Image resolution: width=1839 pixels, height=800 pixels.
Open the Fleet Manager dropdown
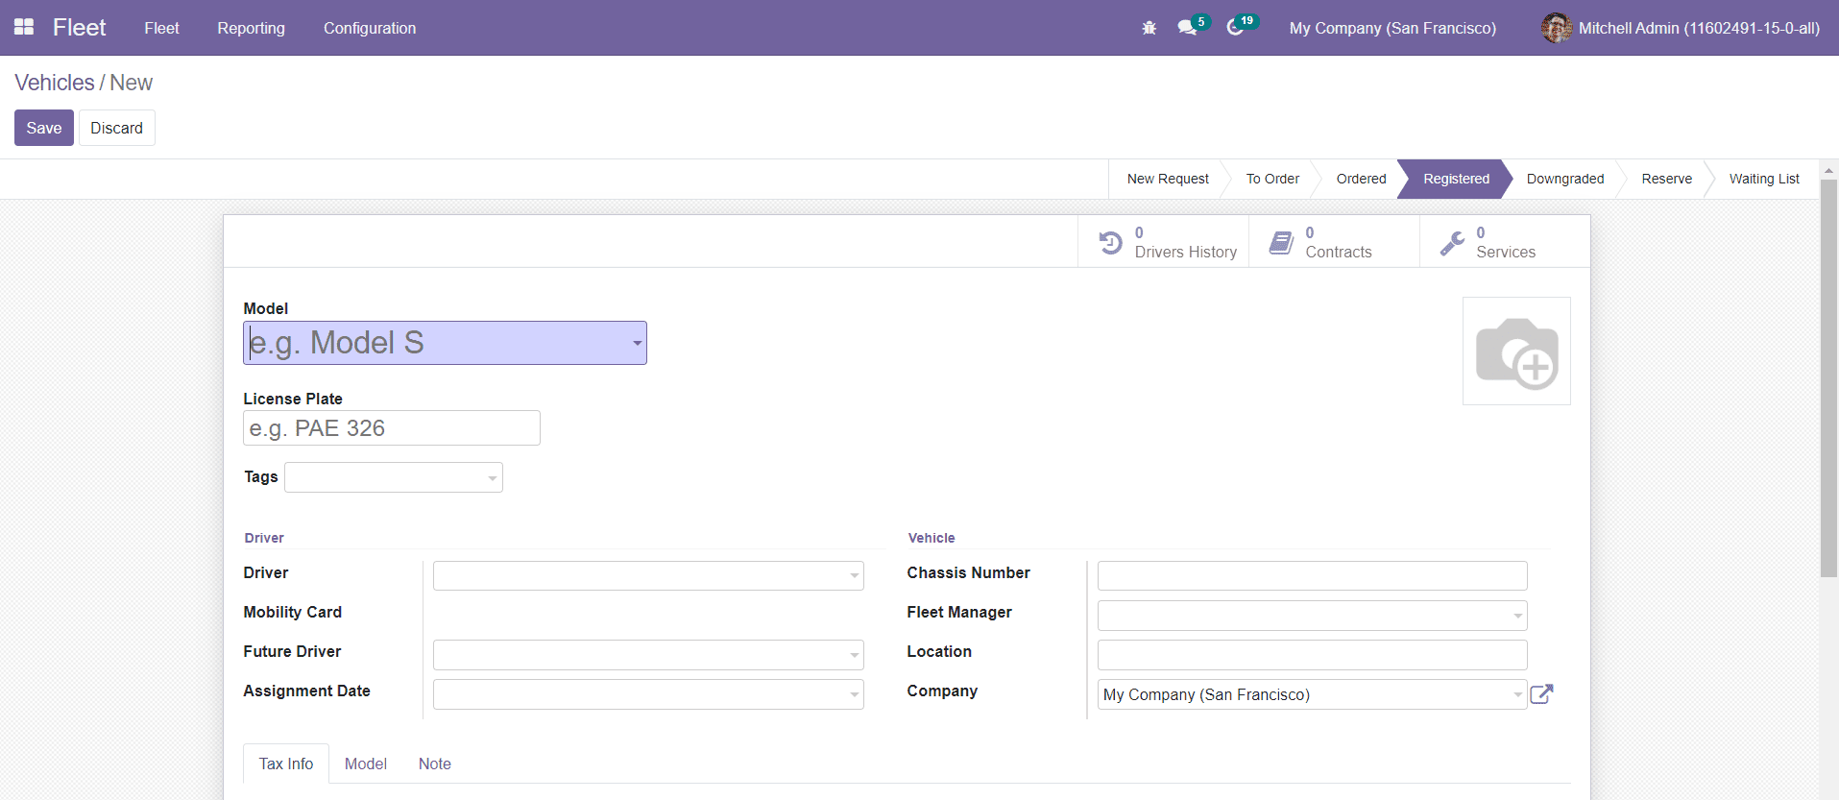pyautogui.click(x=1312, y=616)
